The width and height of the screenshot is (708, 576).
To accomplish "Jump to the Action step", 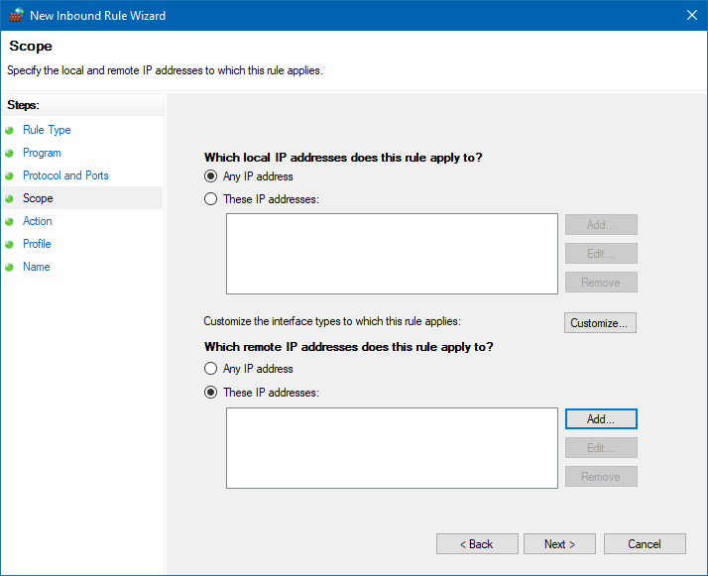I will (x=38, y=221).
